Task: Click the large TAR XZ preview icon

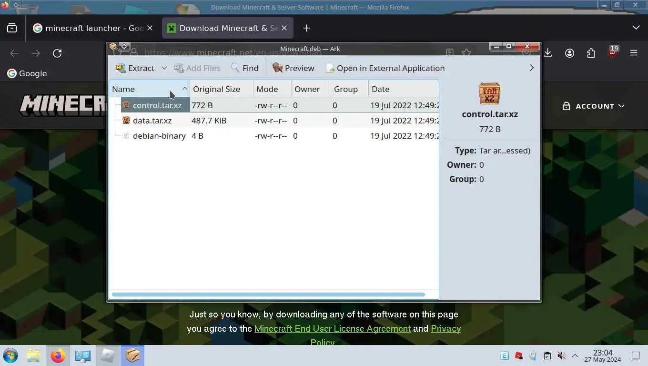Action: coord(490,94)
